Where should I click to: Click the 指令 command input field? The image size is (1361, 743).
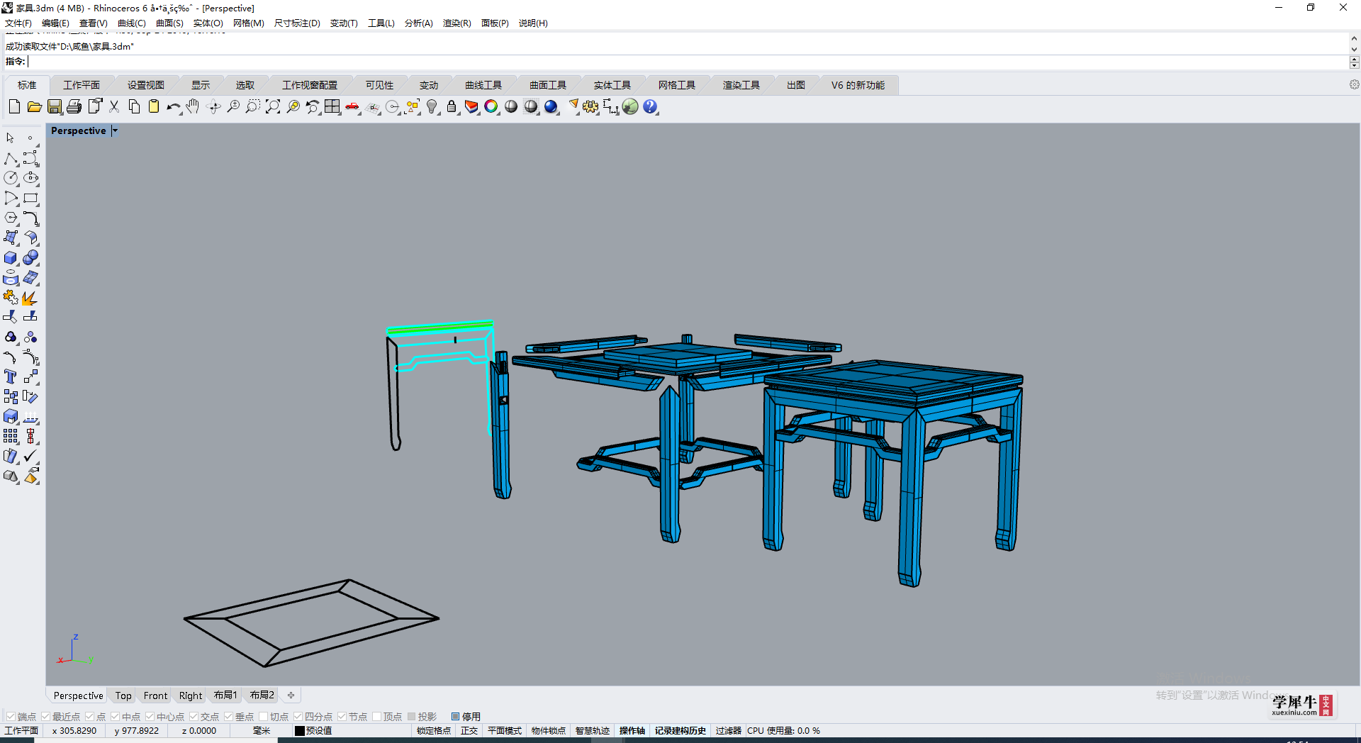point(688,62)
